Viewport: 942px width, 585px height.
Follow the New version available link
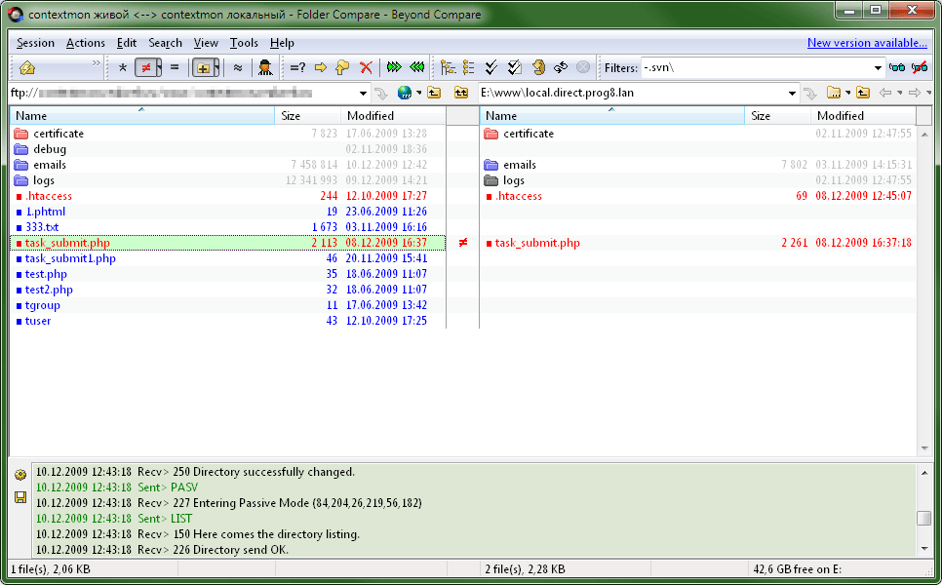[867, 43]
